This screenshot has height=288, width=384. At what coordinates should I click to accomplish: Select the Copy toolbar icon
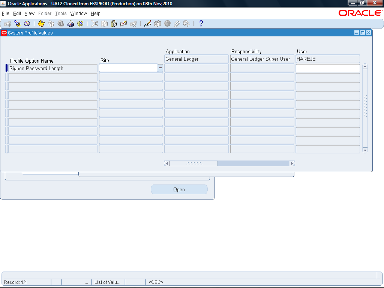[x=104, y=23]
